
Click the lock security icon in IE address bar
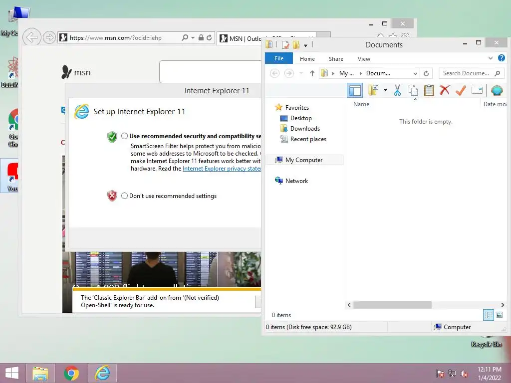(x=201, y=38)
